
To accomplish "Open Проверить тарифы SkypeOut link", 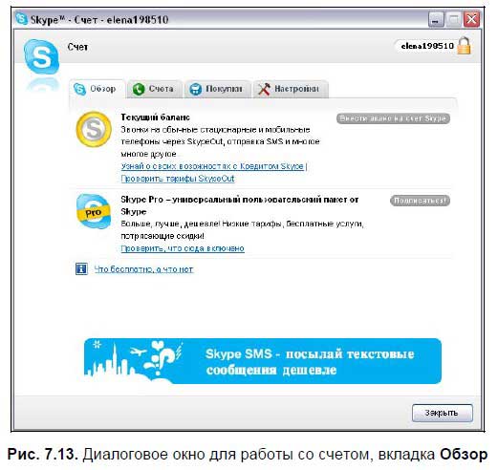I will 178,179.
